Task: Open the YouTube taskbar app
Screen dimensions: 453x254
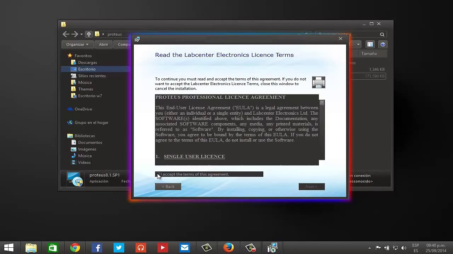Action: click(x=162, y=248)
